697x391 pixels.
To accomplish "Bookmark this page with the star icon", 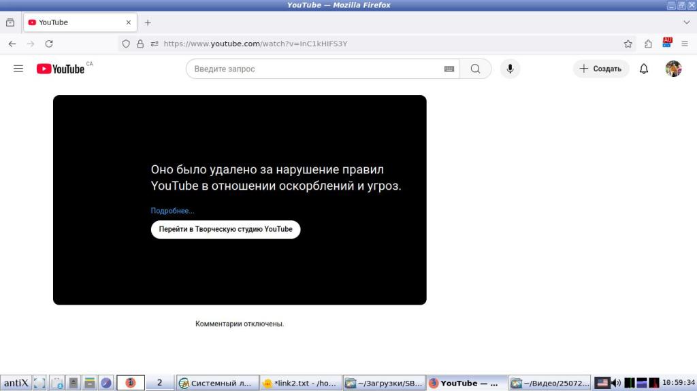I will pos(628,44).
